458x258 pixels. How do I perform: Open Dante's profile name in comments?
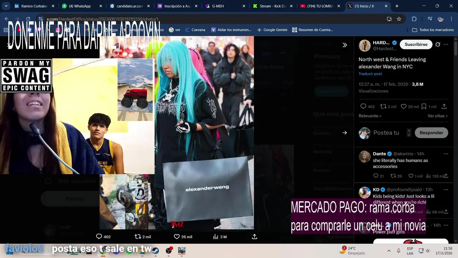tap(379, 154)
